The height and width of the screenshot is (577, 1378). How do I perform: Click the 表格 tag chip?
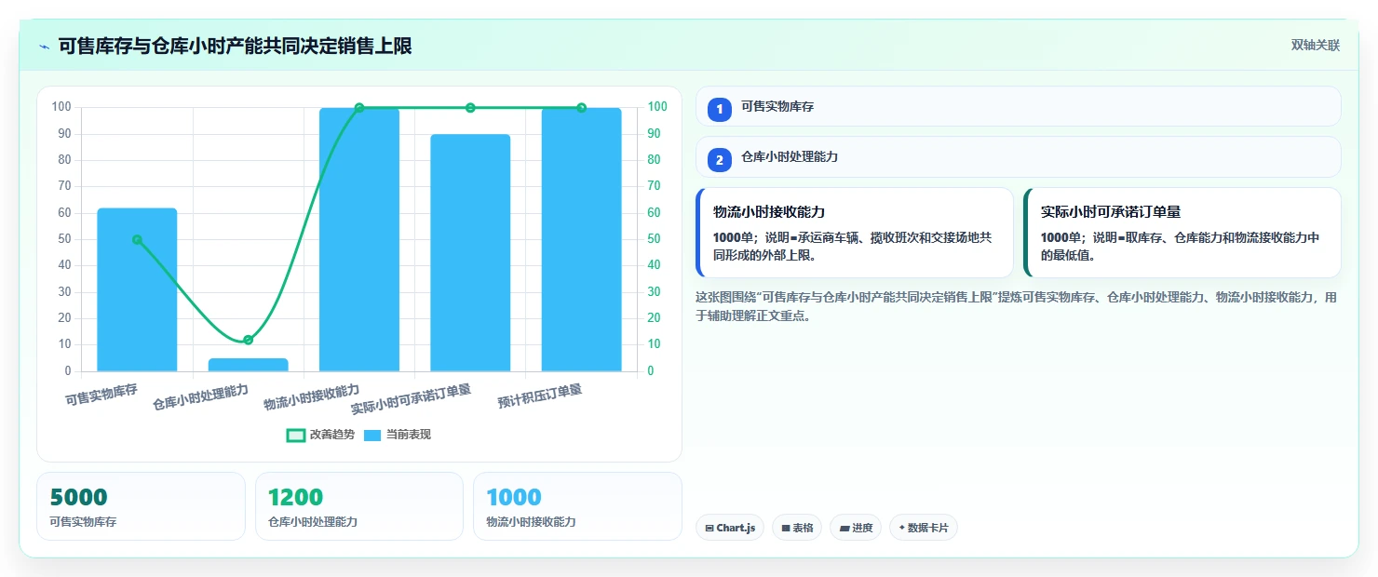click(x=797, y=528)
